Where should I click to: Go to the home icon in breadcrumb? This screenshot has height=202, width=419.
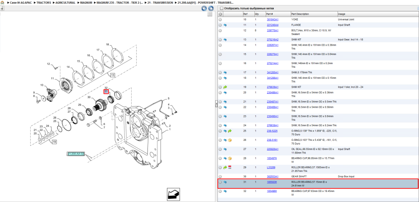click(x=2, y=3)
